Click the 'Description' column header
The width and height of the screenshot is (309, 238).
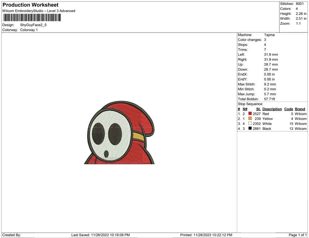[272, 109]
